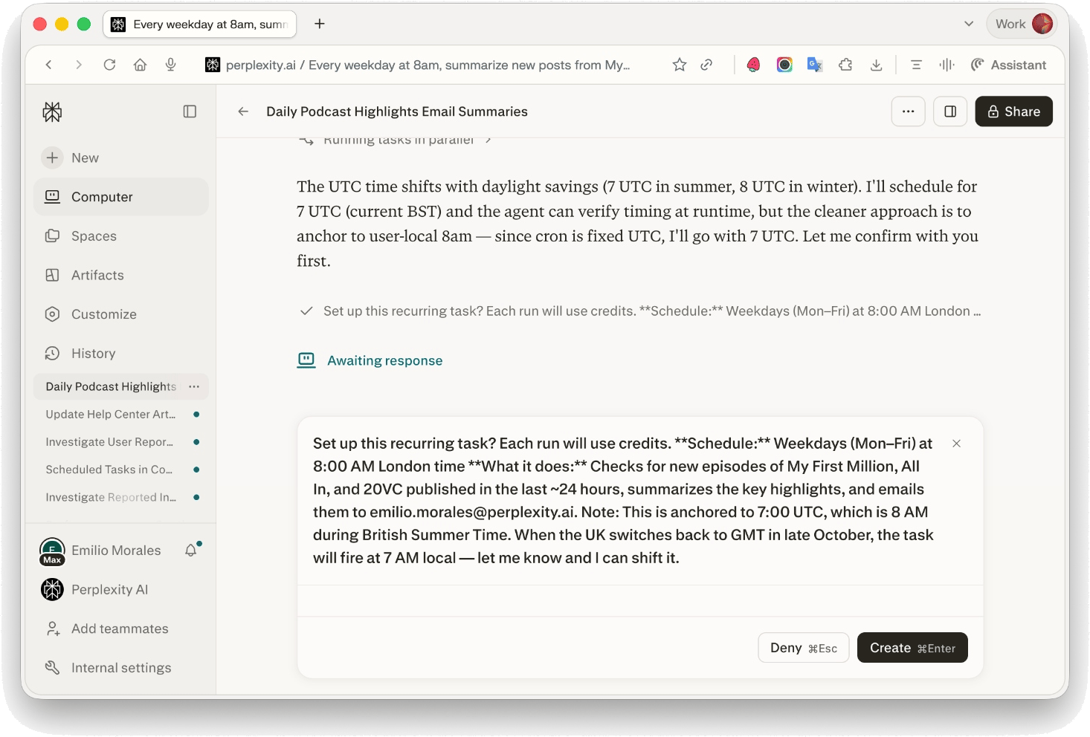Go back from the thread view
The height and width of the screenshot is (737, 1090).
243,111
